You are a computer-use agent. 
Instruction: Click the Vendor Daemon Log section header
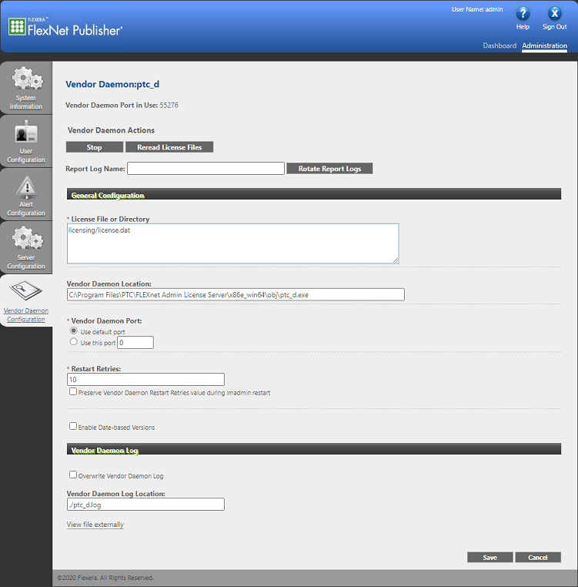(x=314, y=449)
